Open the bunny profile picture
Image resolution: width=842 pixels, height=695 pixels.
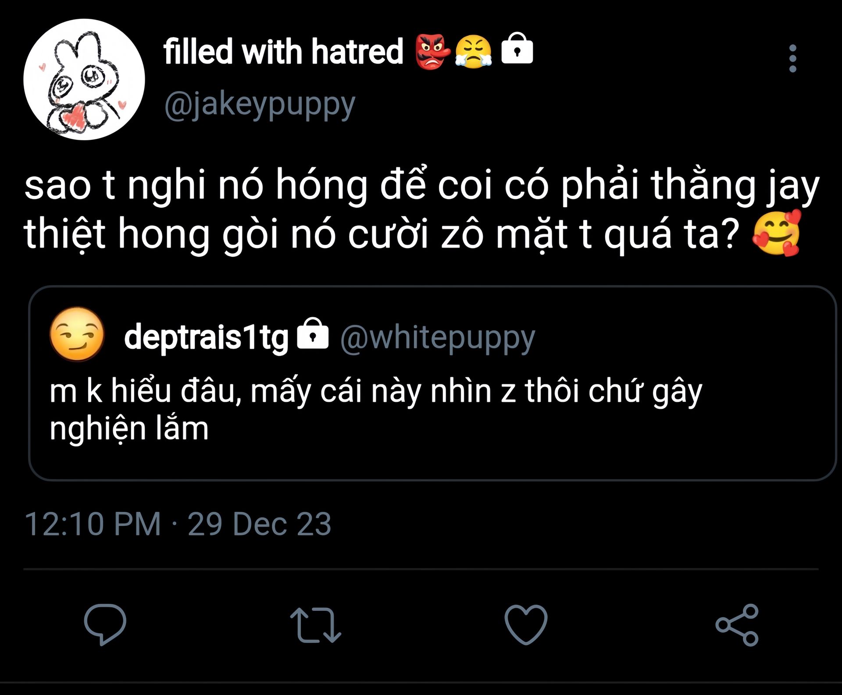pos(84,79)
